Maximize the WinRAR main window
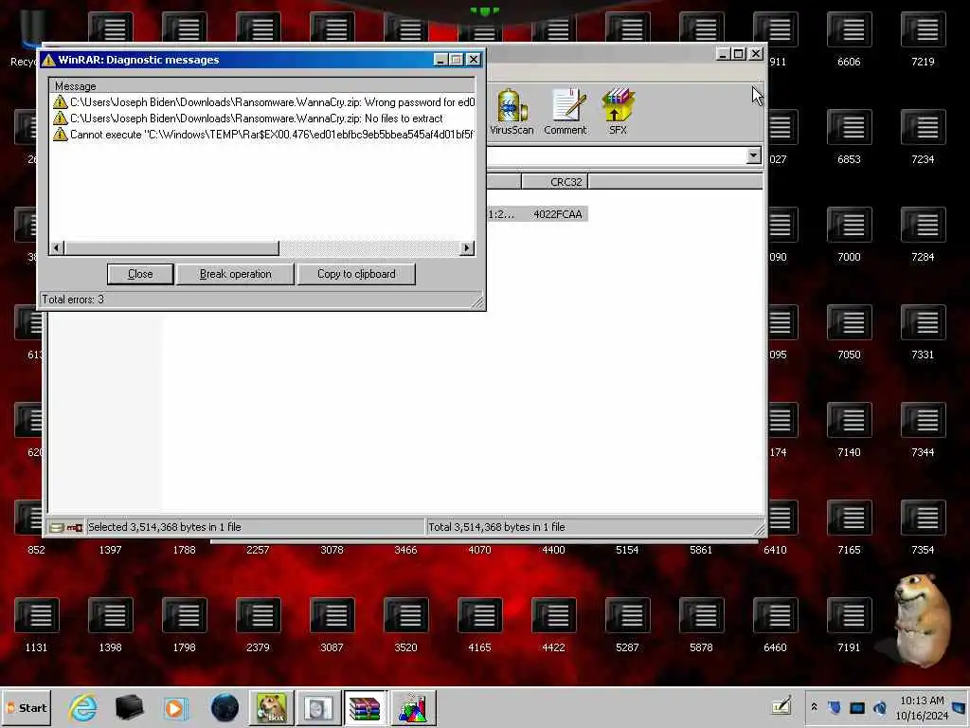The height and width of the screenshot is (728, 970). click(x=739, y=54)
